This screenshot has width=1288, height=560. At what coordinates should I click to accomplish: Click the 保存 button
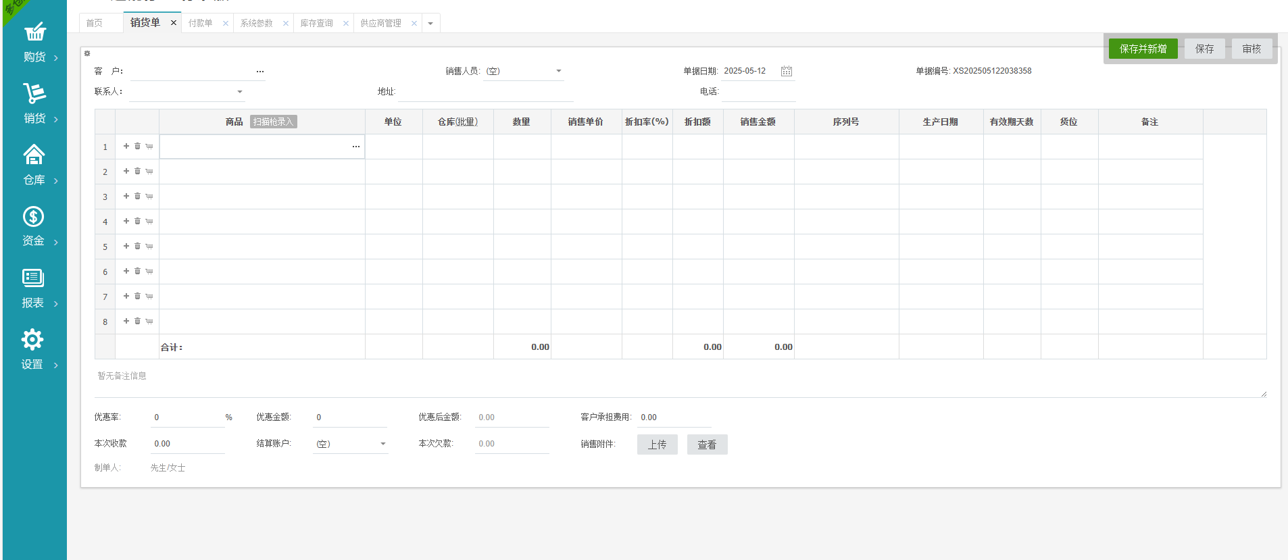point(1205,49)
